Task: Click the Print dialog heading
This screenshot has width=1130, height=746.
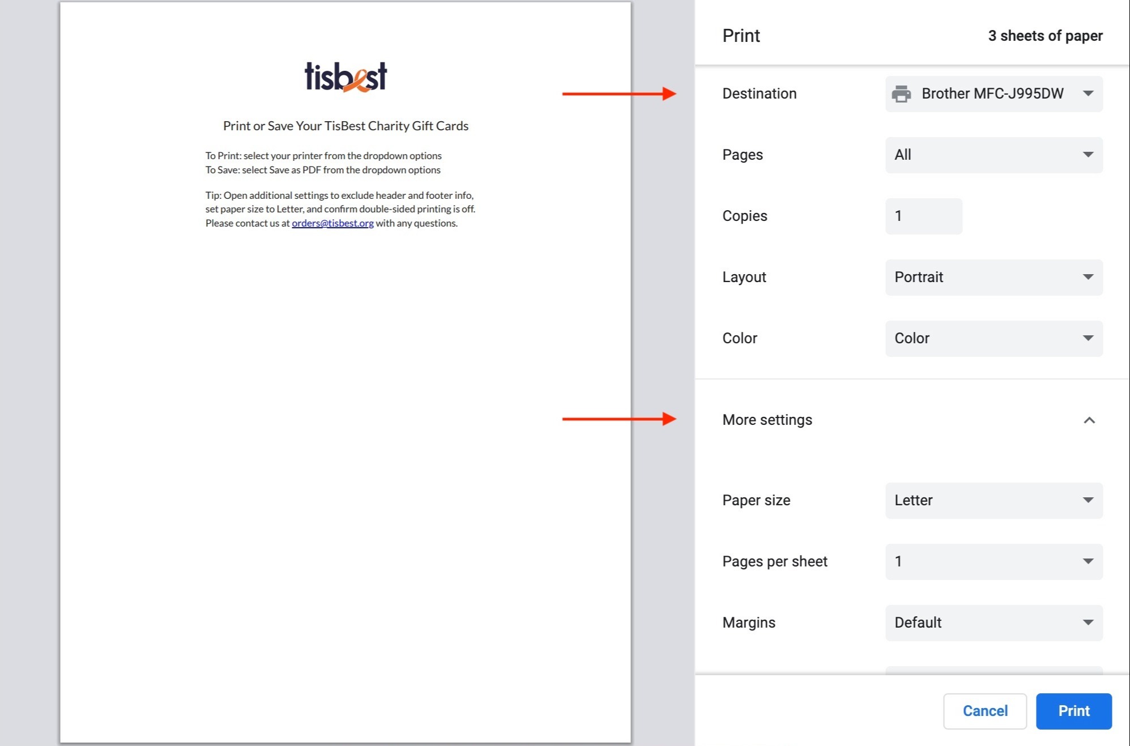Action: click(740, 35)
